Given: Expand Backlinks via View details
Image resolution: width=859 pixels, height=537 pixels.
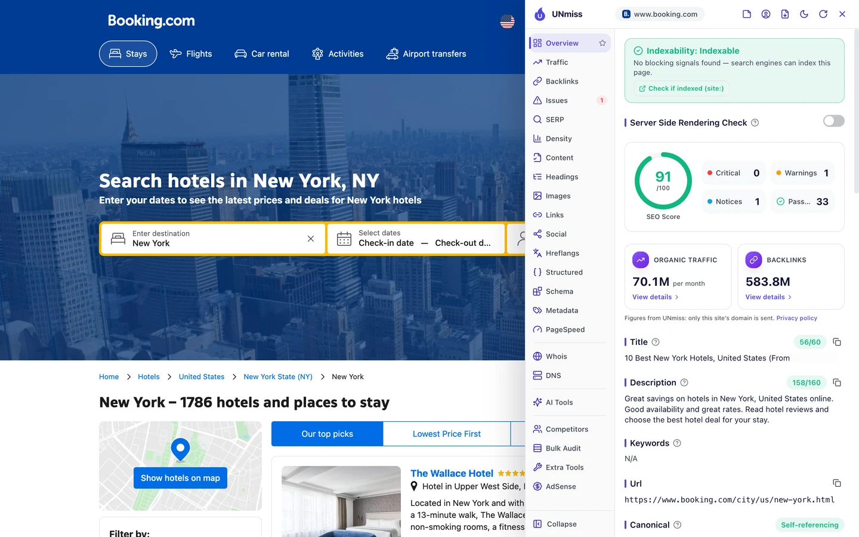Looking at the screenshot, I should point(768,297).
